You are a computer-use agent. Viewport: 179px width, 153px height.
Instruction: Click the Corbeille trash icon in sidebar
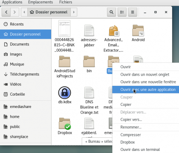pos(6,94)
